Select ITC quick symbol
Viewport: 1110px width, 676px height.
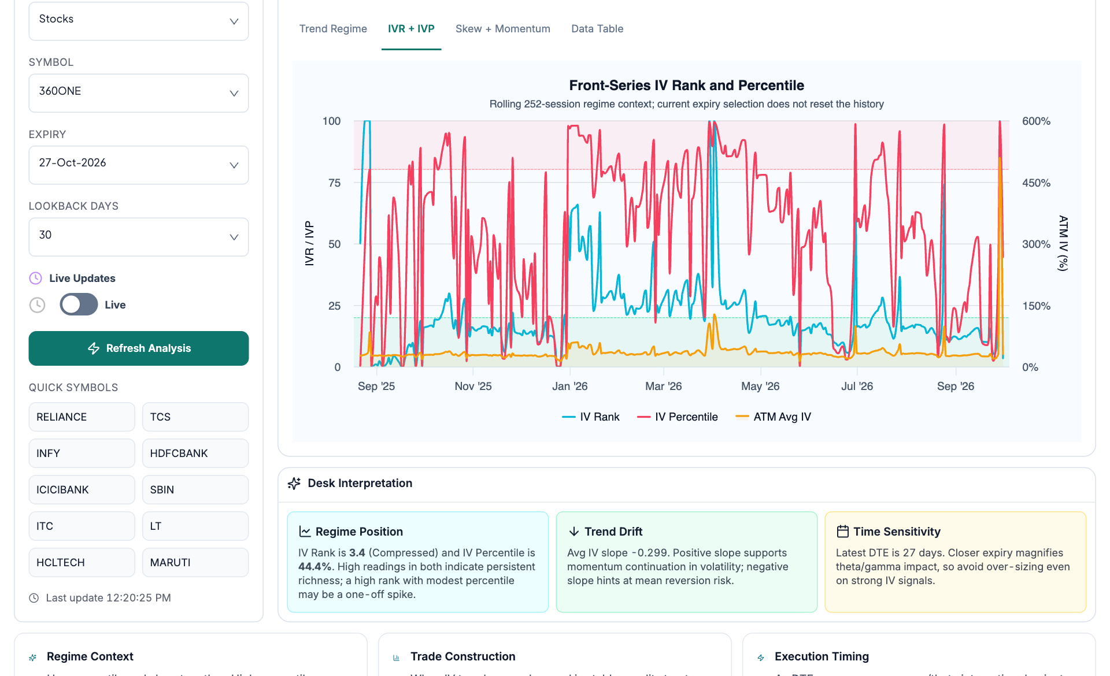coord(82,526)
